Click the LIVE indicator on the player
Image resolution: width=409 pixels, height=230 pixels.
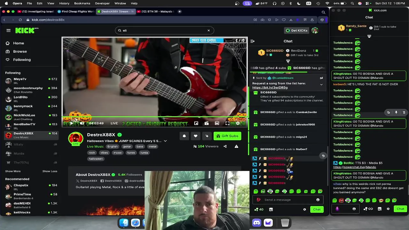(x=114, y=123)
